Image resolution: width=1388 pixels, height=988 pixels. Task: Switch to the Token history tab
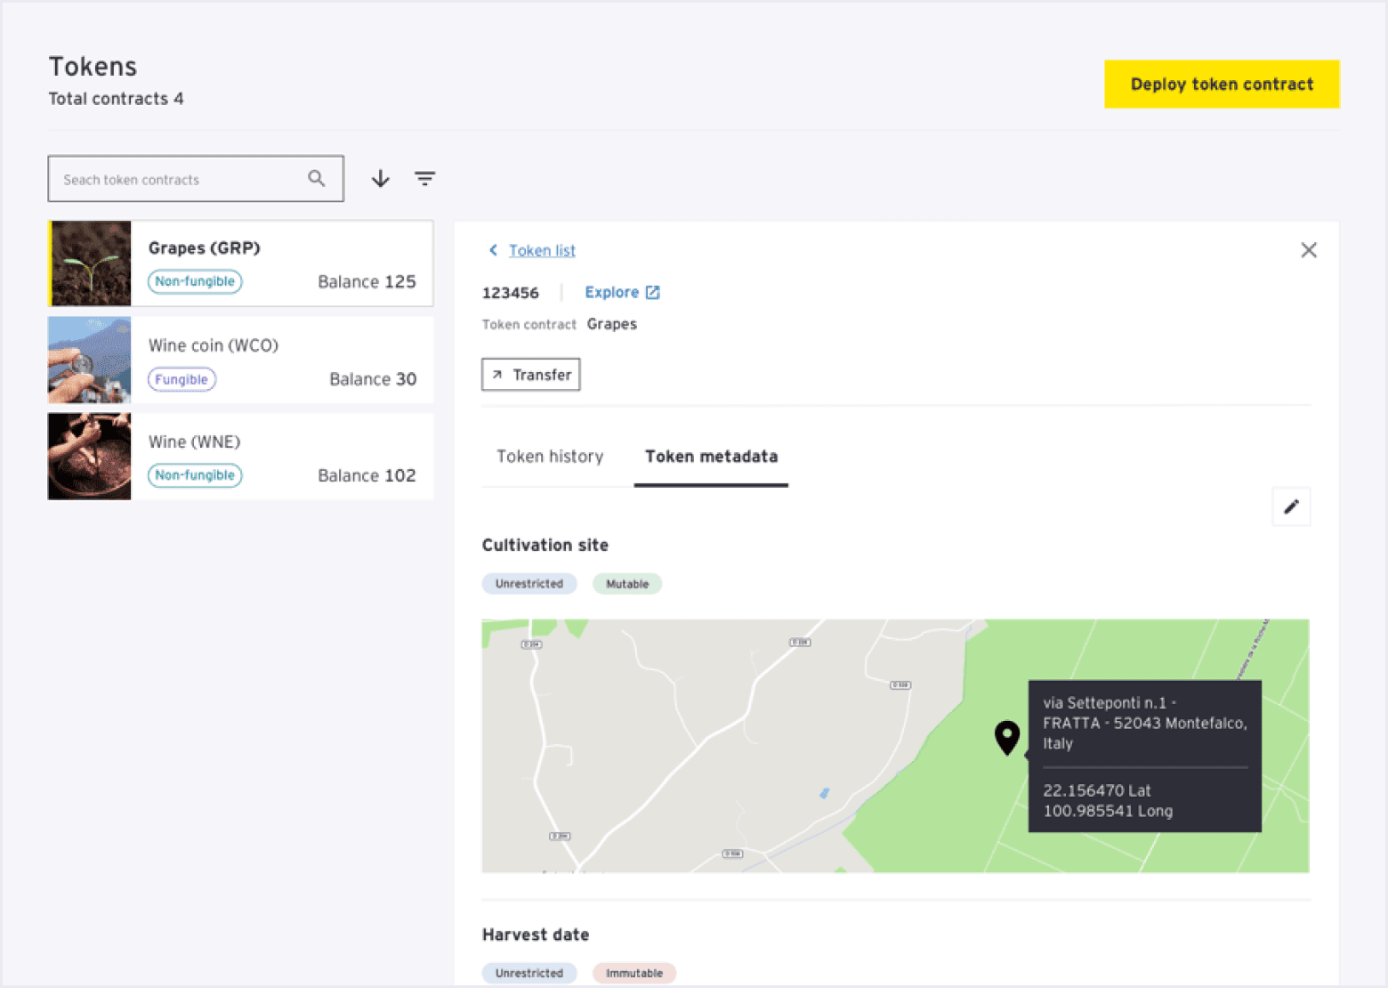[550, 457]
